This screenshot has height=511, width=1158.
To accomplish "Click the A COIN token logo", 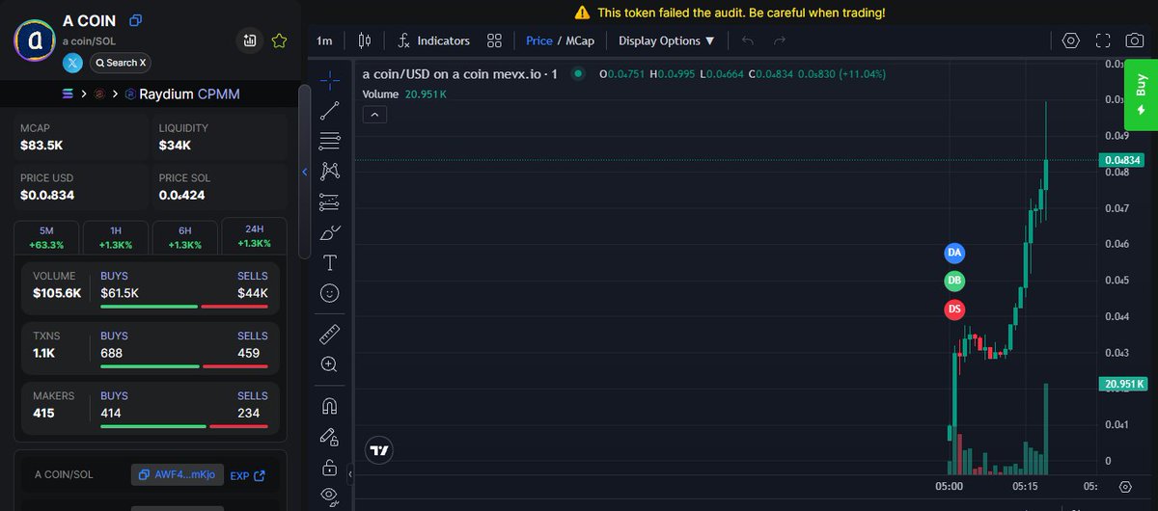I will click(x=34, y=40).
